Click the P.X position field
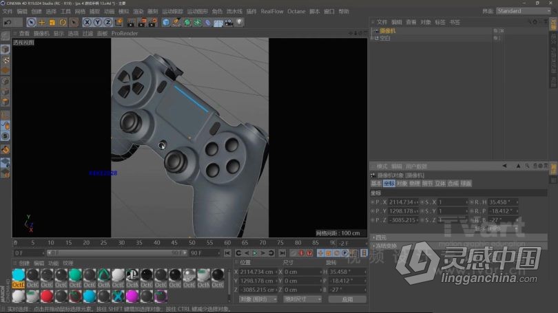 tap(403, 202)
